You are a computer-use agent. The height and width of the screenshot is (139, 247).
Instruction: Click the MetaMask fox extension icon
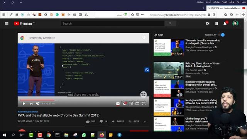63,15
